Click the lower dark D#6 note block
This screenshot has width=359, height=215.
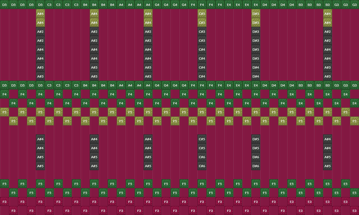pos(256,166)
